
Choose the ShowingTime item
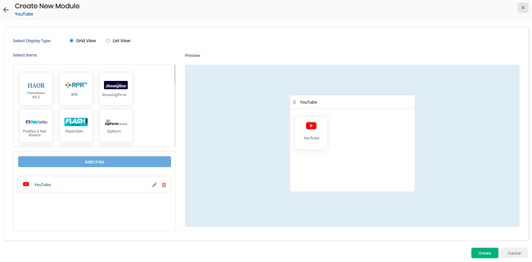coord(116,89)
